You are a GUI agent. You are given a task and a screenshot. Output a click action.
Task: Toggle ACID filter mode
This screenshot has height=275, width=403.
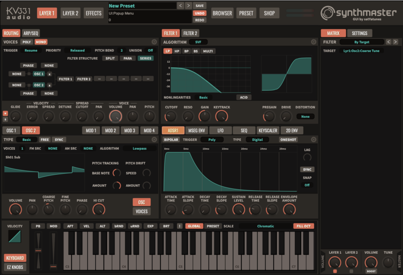coord(244,97)
